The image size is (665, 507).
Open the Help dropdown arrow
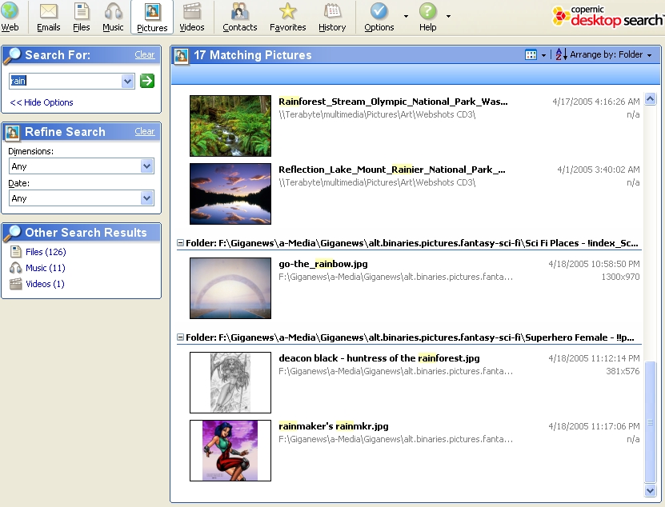(x=448, y=16)
